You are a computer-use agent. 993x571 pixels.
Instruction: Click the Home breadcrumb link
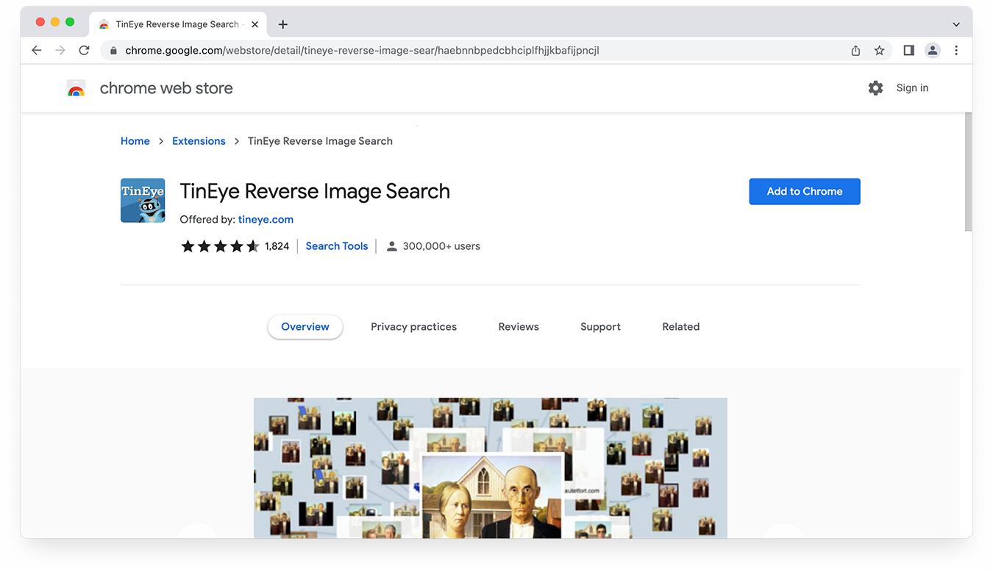point(135,141)
